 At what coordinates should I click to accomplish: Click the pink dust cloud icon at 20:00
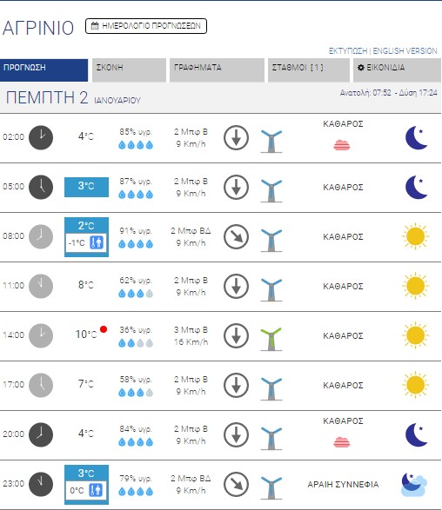[x=342, y=442]
